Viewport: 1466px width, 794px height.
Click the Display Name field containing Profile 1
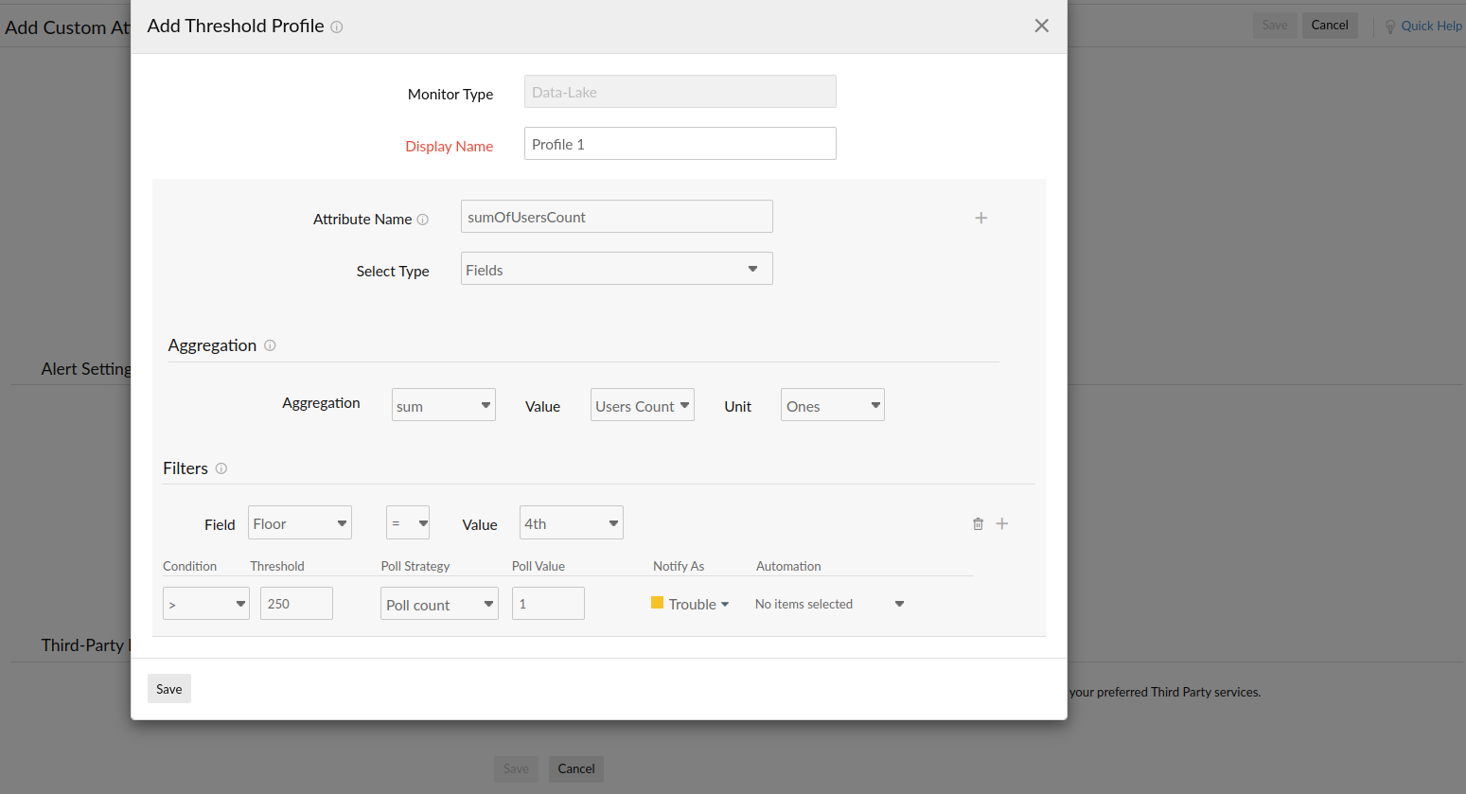pyautogui.click(x=680, y=143)
